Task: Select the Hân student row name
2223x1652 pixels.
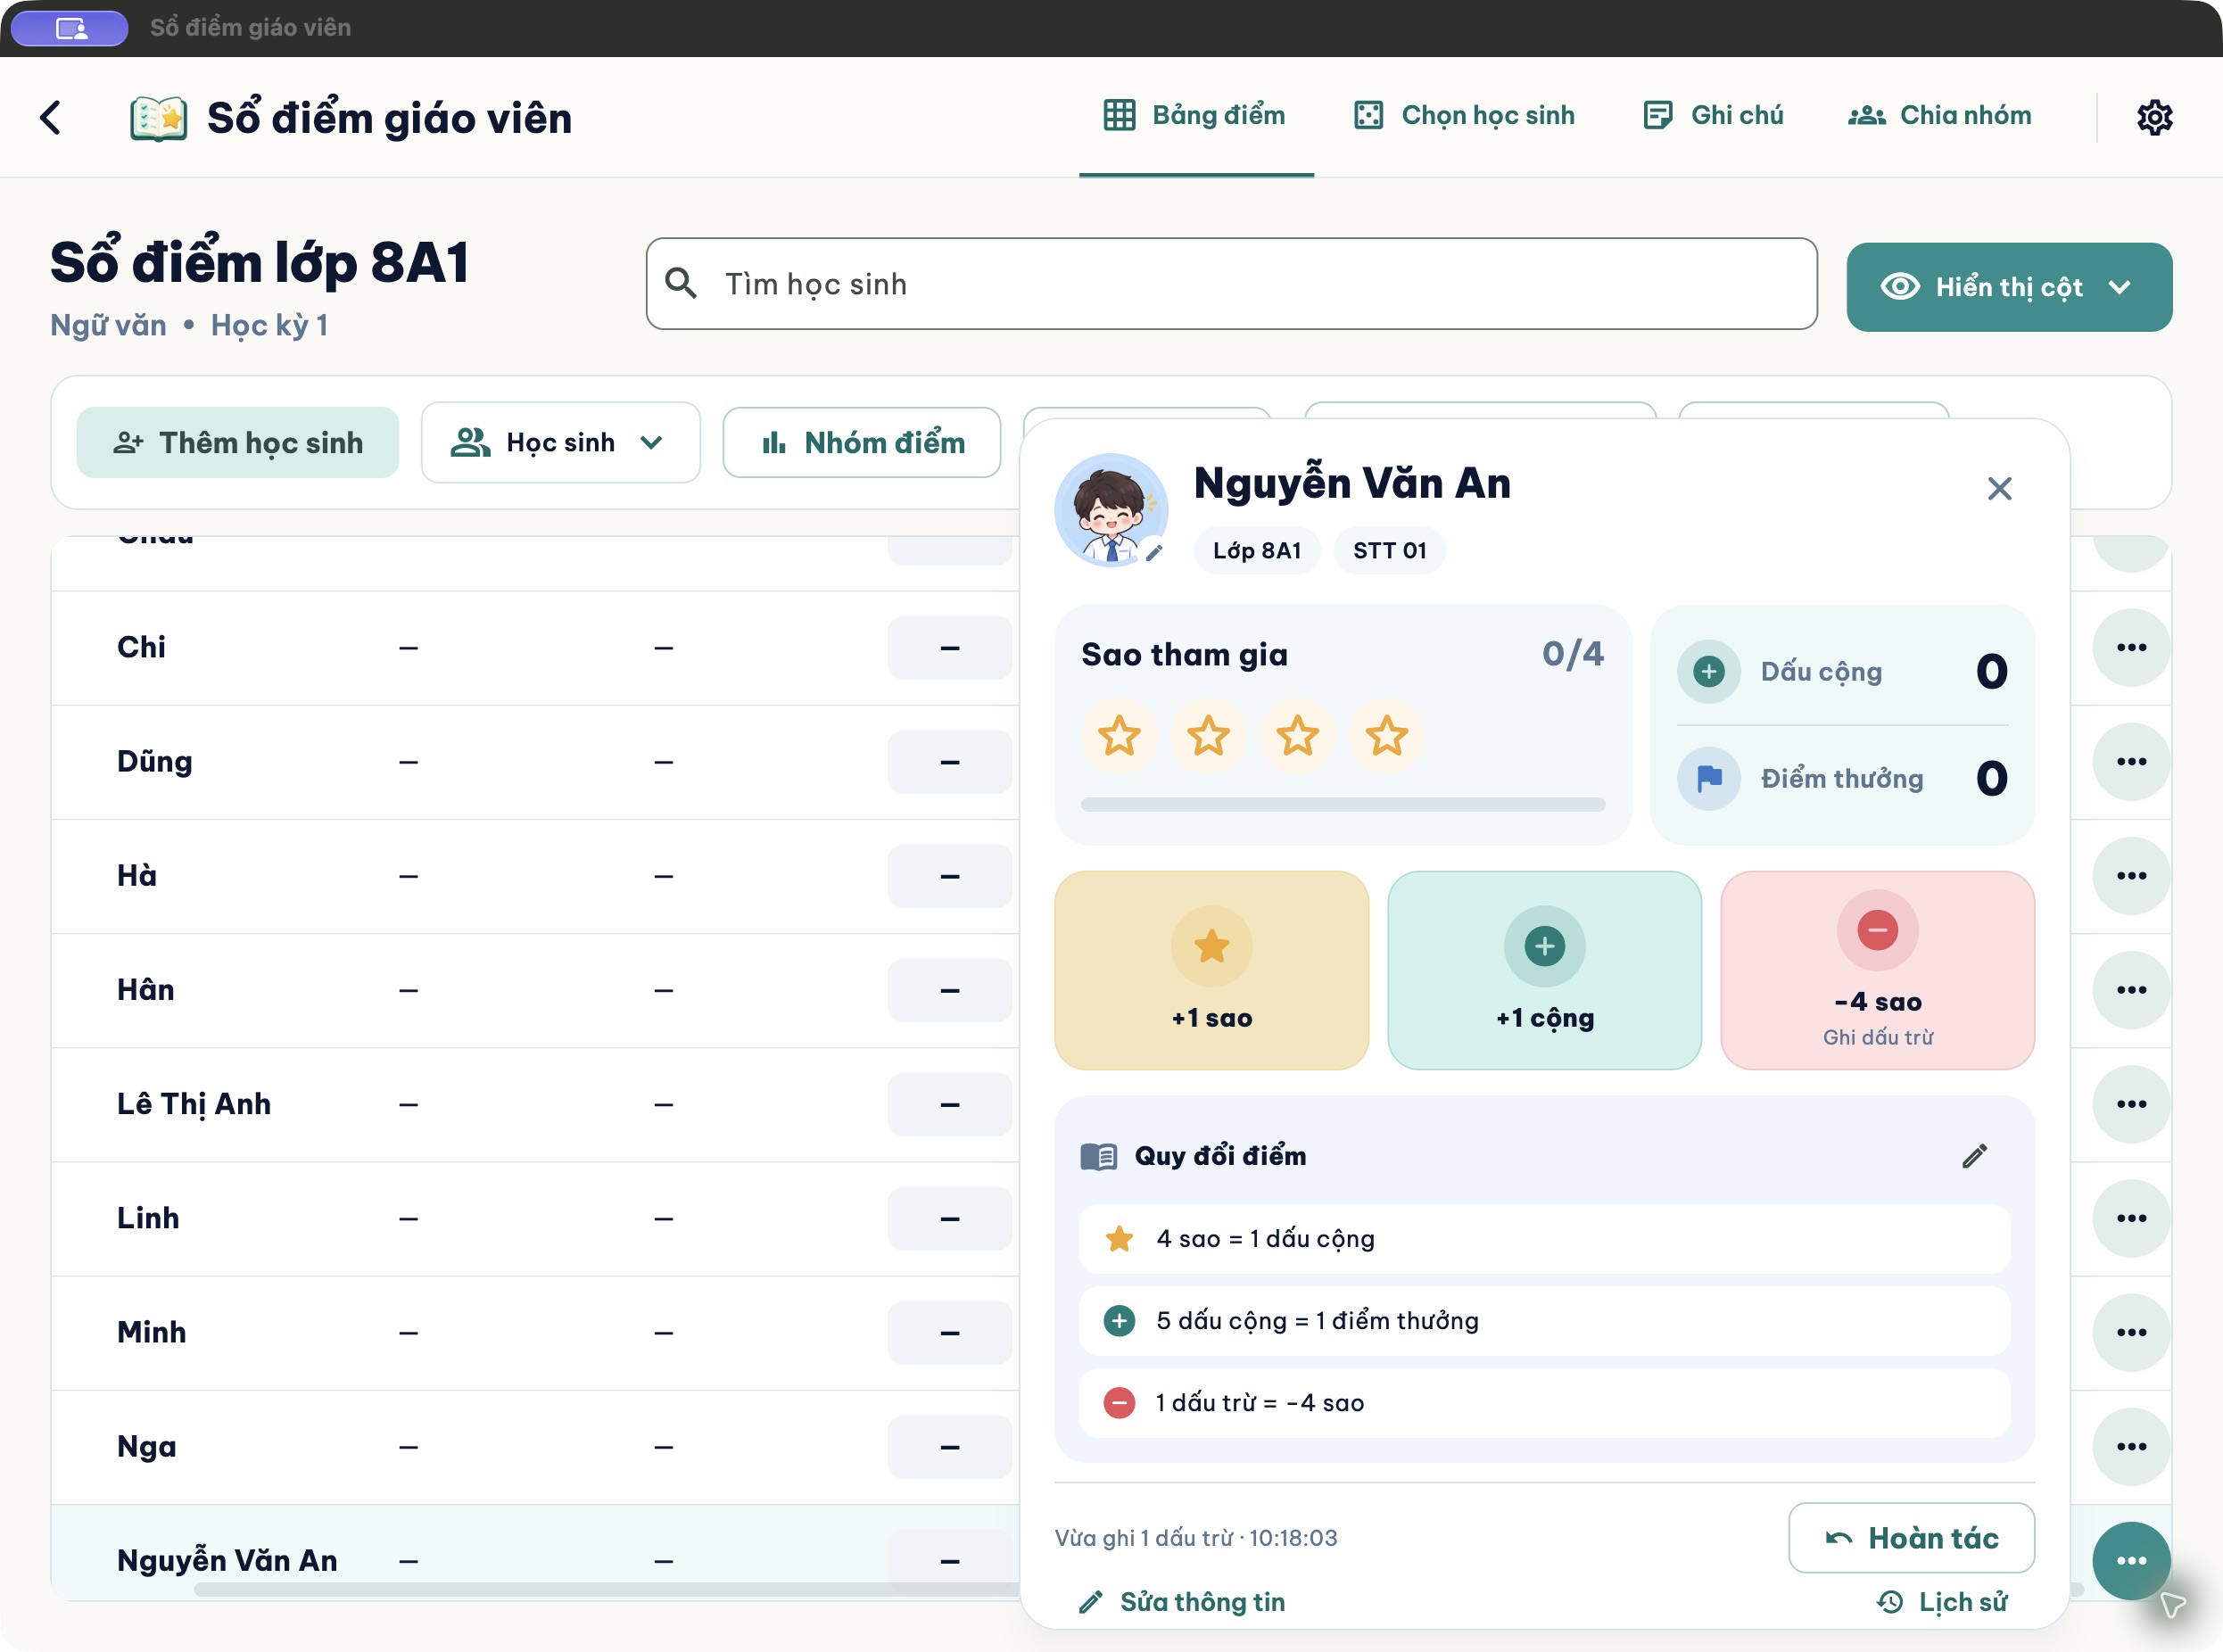Action: tap(146, 990)
